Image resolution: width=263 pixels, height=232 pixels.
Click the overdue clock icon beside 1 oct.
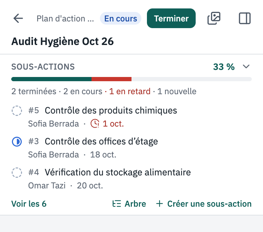pos(95,124)
